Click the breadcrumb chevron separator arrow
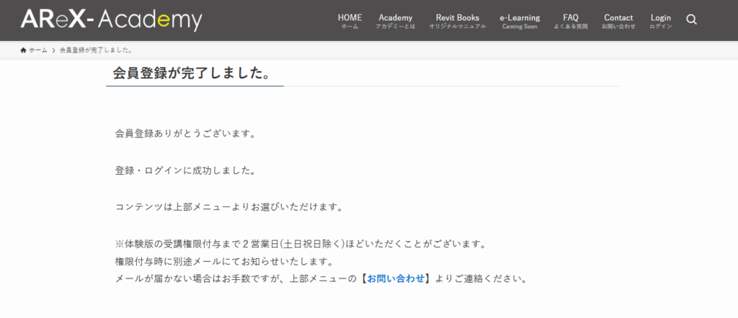 pyautogui.click(x=53, y=50)
